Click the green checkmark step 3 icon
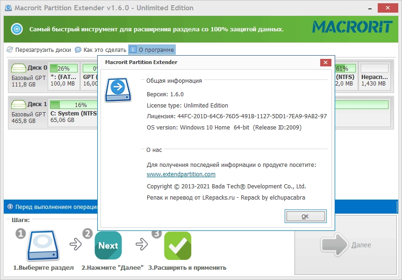This screenshot has width=402, height=280. click(x=178, y=245)
